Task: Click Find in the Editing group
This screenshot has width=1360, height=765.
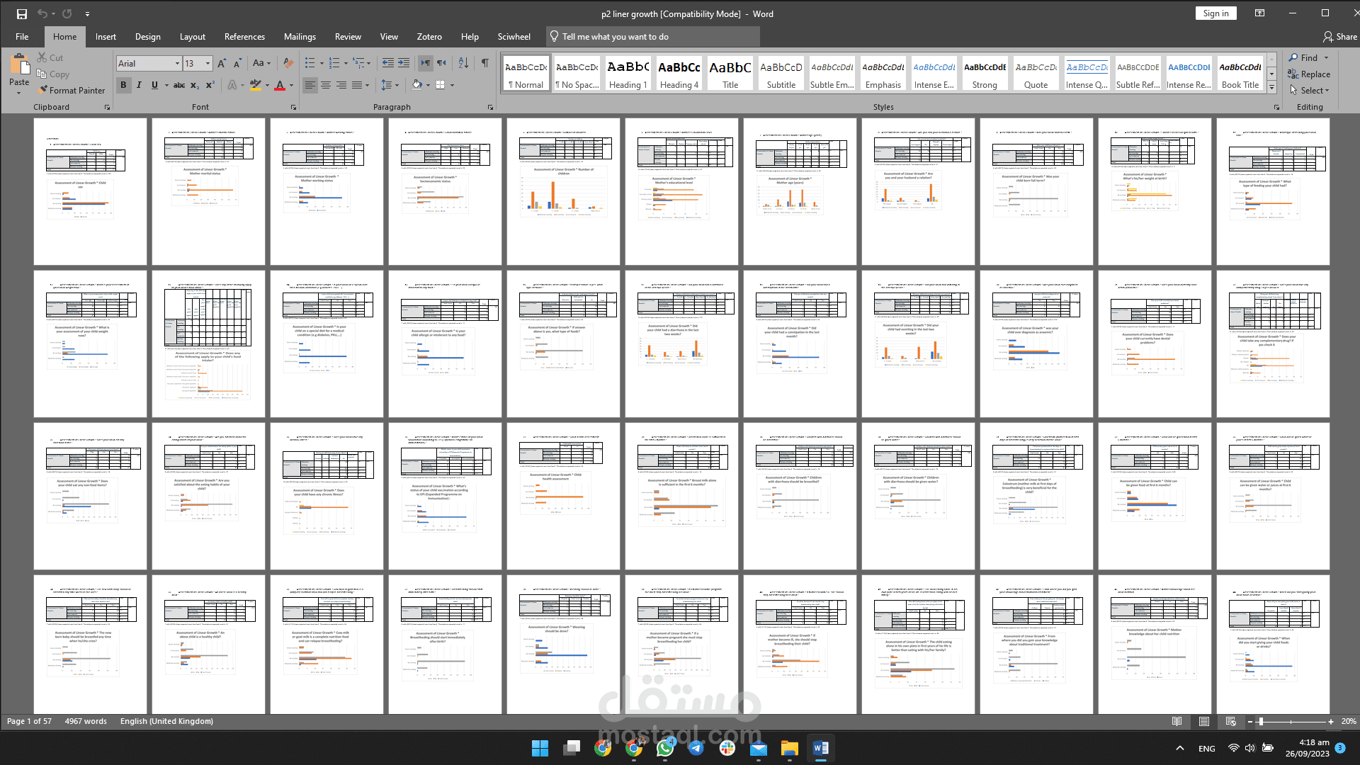Action: 1303,58
